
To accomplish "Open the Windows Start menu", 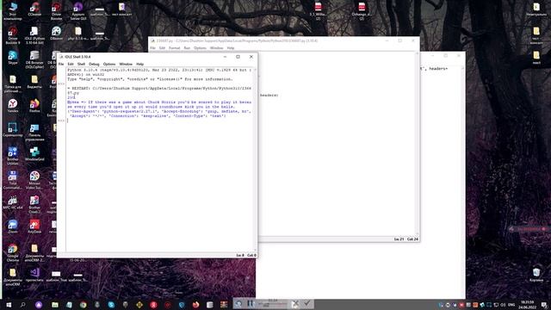I will click(x=9, y=304).
